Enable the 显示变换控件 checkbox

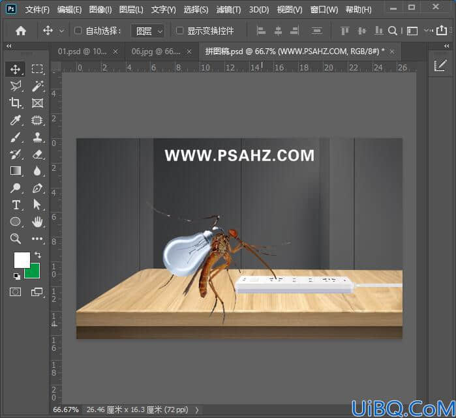(179, 31)
